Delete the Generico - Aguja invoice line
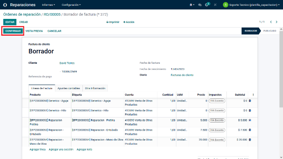This screenshot has height=159, width=283. point(250,101)
